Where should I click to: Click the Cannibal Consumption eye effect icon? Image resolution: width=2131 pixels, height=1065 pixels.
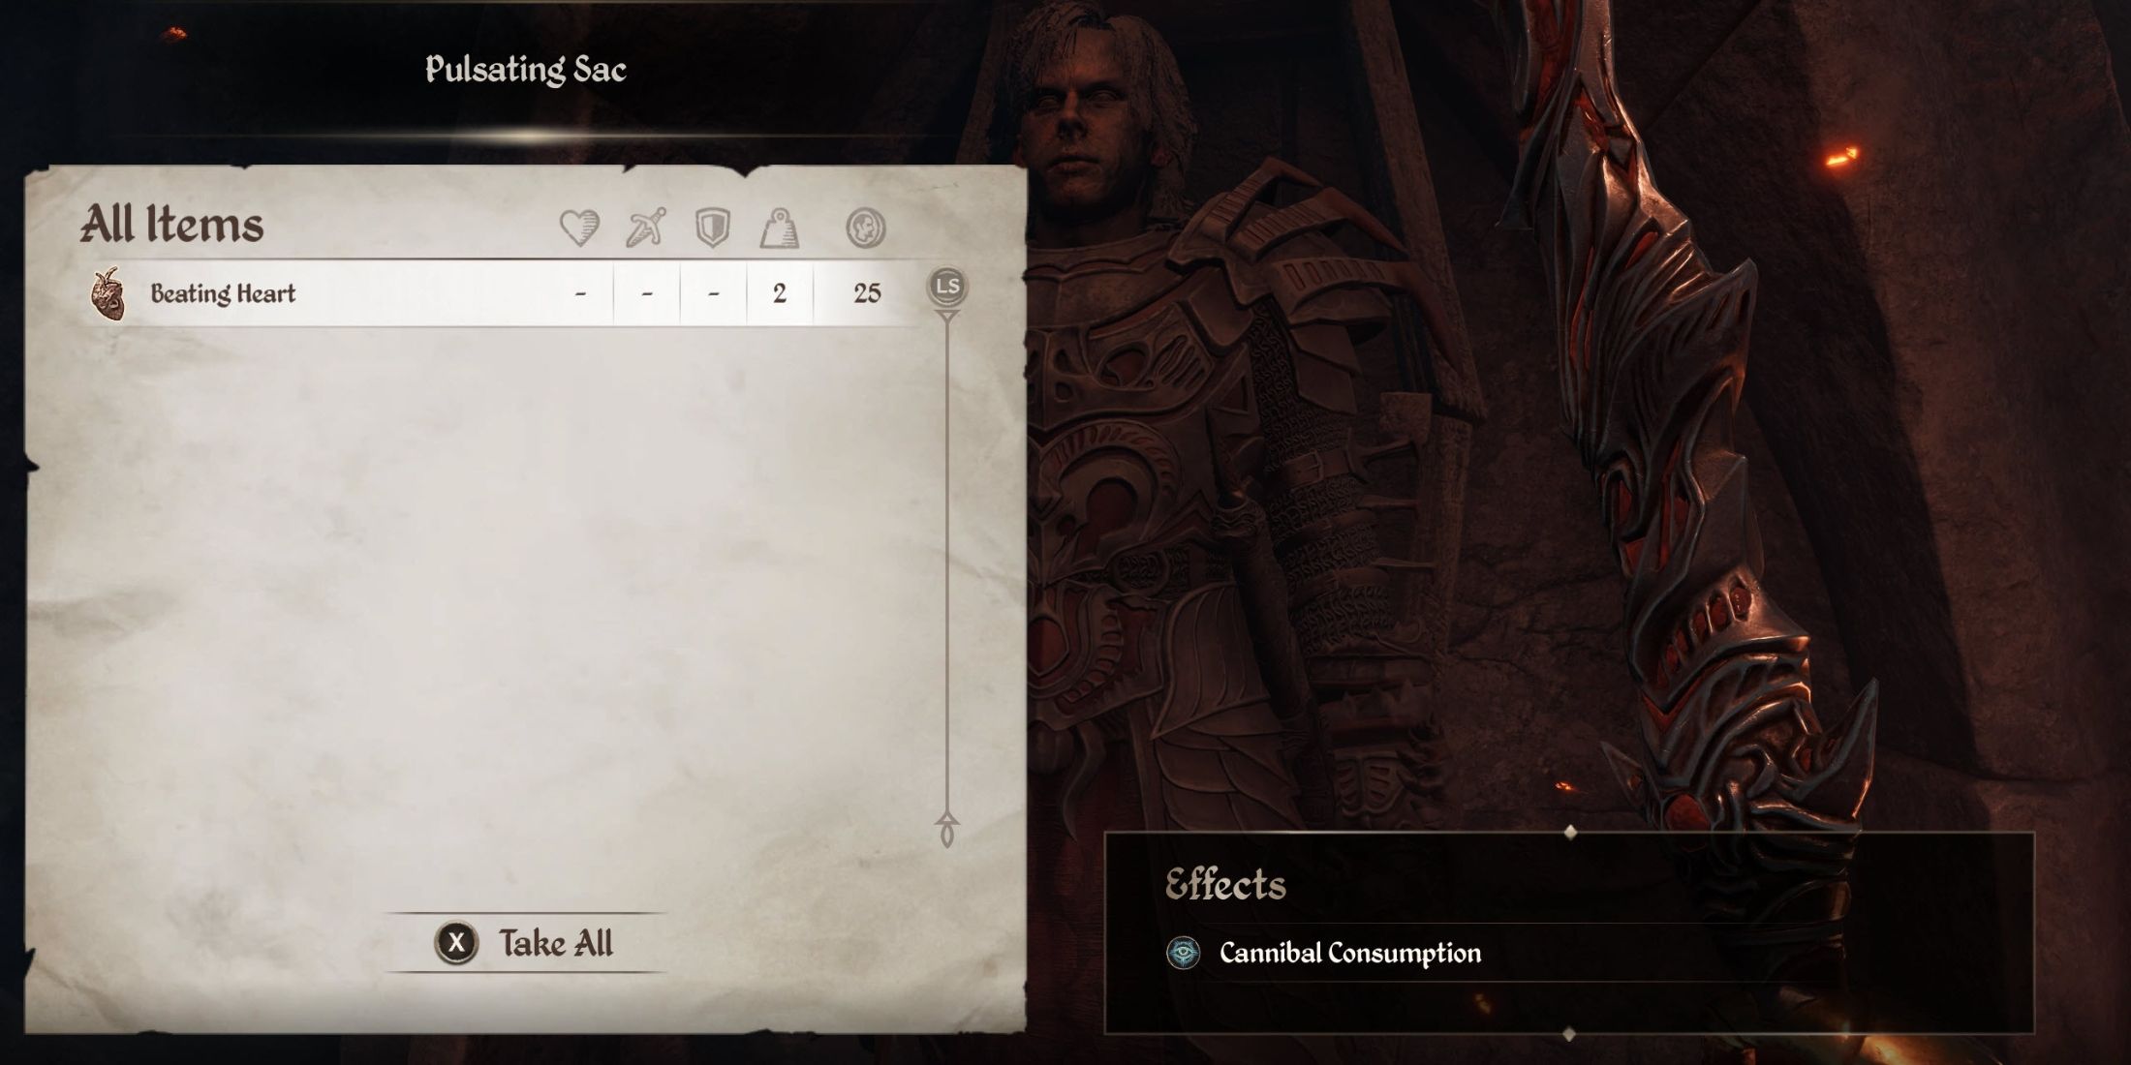pyautogui.click(x=1183, y=953)
